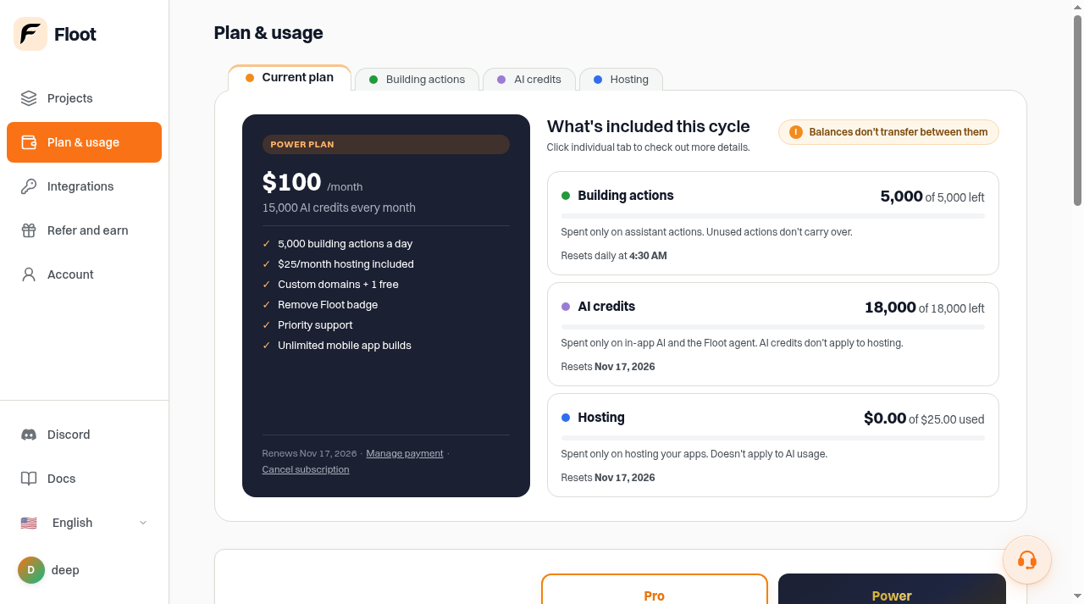Click 'Remove Floot badge' item
The width and height of the screenshot is (1084, 604).
click(x=328, y=305)
